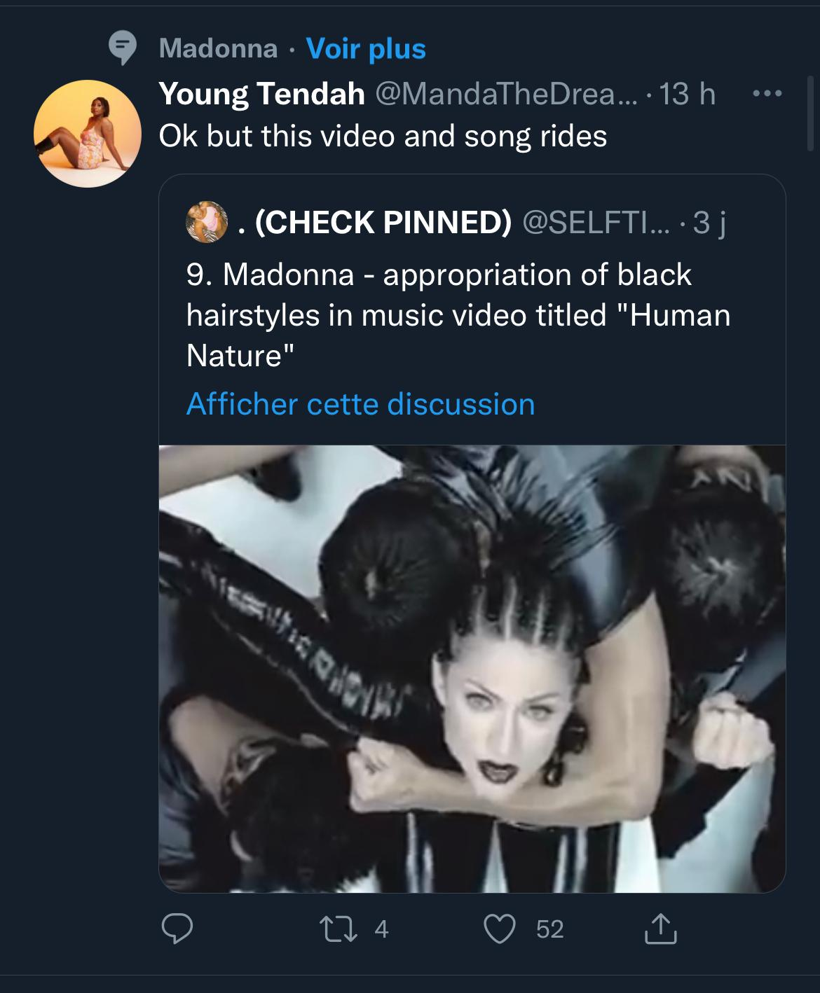Click "Voir plus" next to the Madonna topic
820x993 pixels.
[366, 48]
